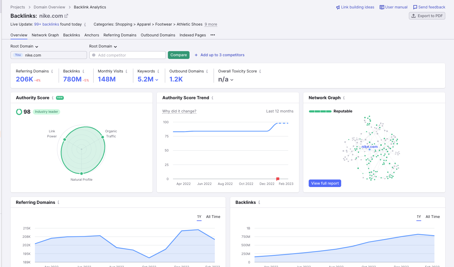Show Authority Score Trend info icon
The height and width of the screenshot is (267, 454).
(x=212, y=98)
